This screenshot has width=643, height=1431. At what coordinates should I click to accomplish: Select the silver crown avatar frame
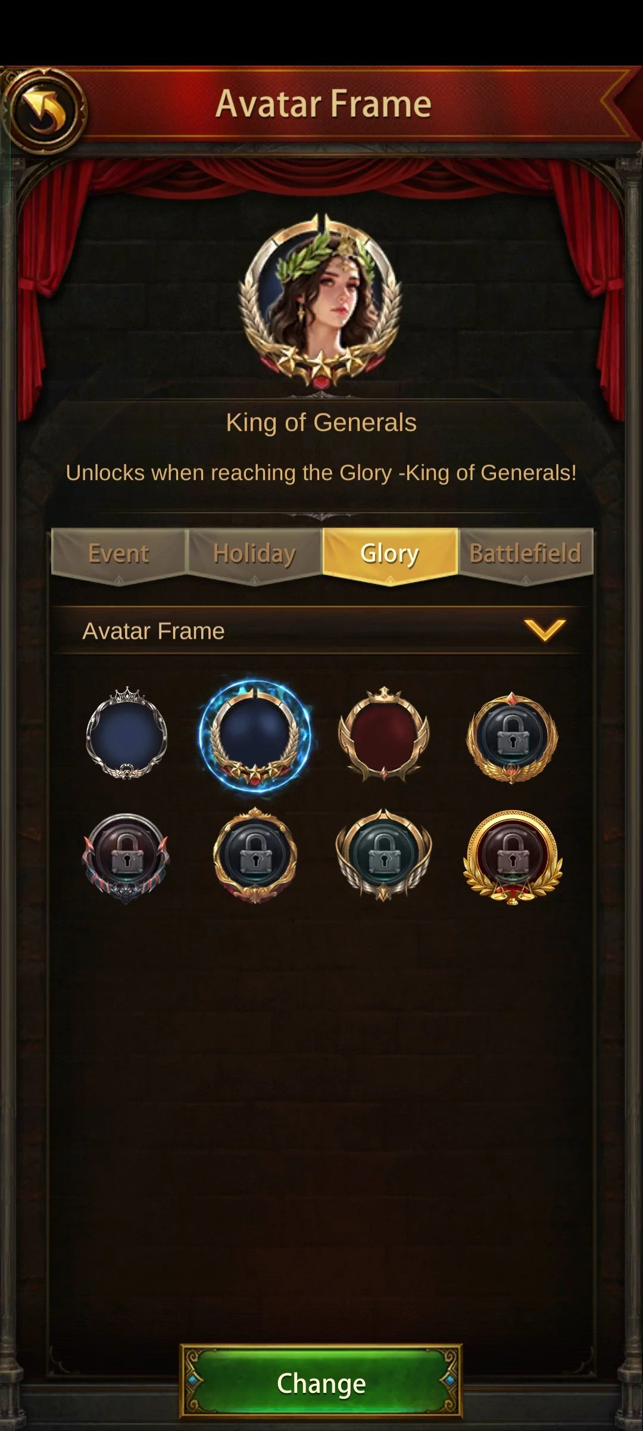coord(126,733)
